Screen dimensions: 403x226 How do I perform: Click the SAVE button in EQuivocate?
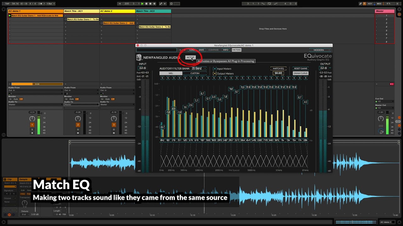click(x=201, y=50)
